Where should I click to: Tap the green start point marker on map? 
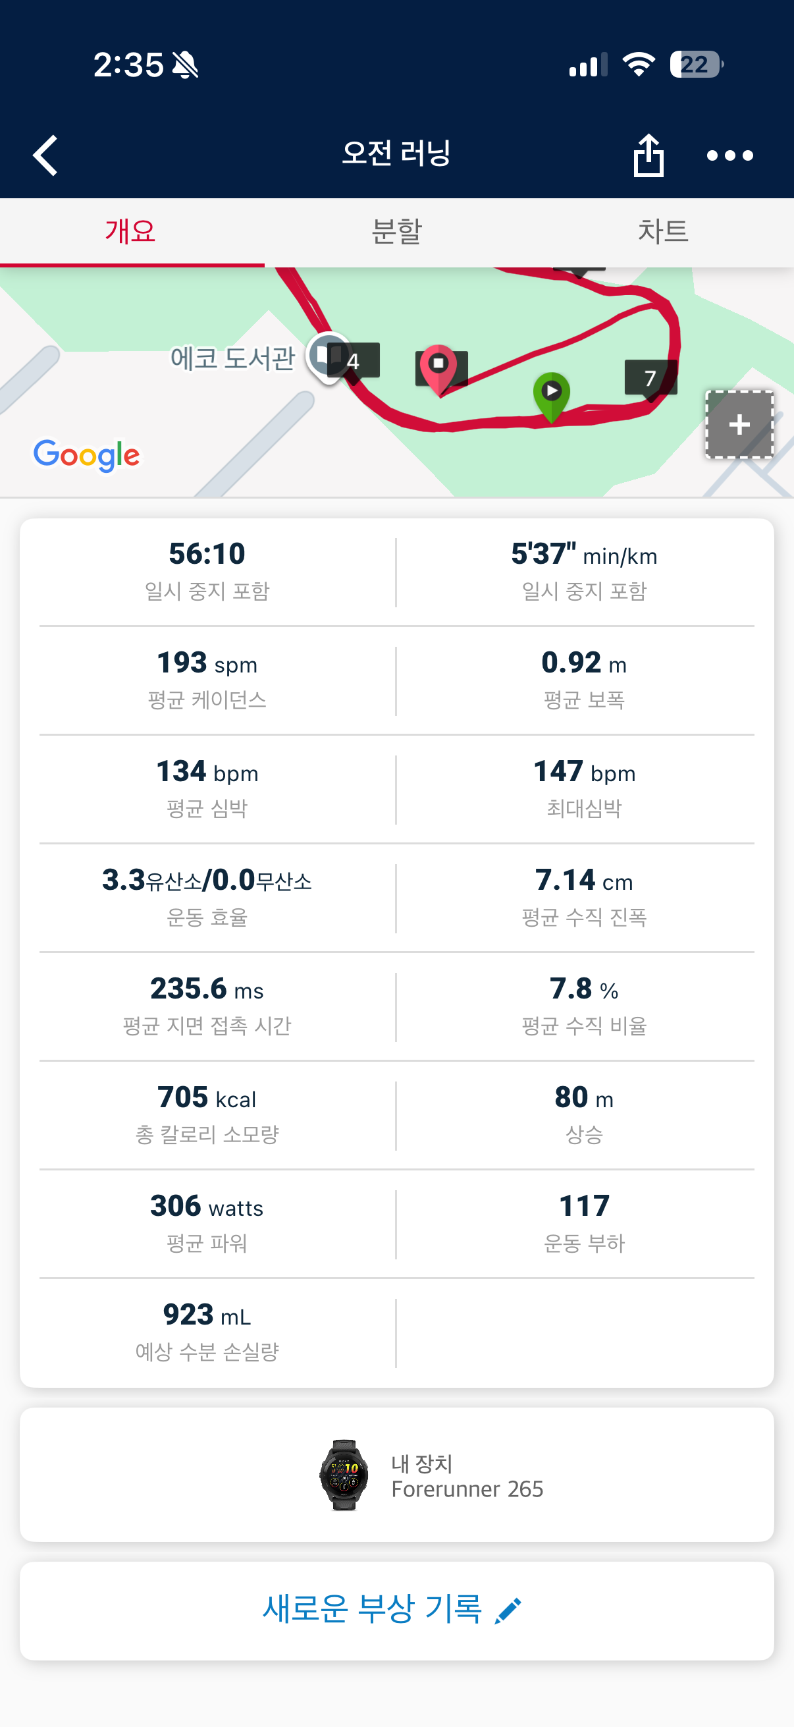552,397
